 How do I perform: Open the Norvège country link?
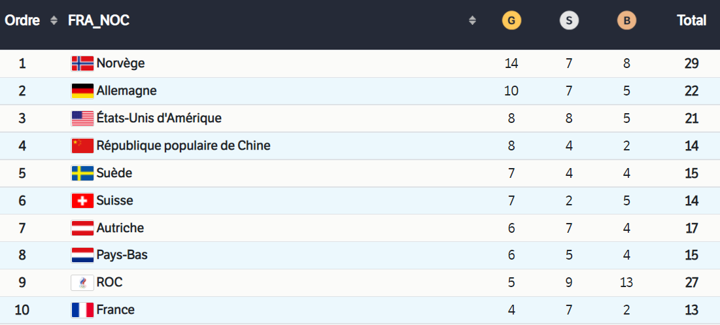click(x=120, y=63)
